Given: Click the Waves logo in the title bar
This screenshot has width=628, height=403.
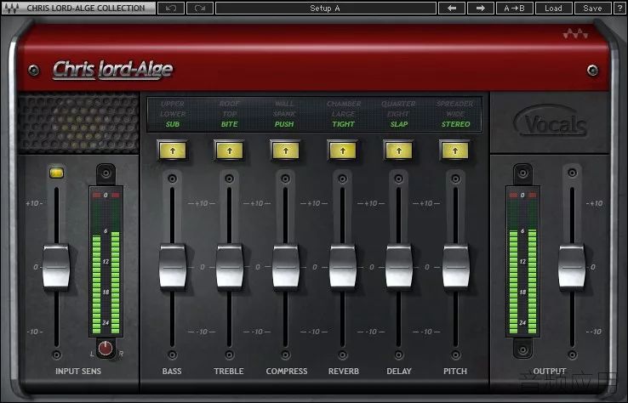Looking at the screenshot, I should click(x=11, y=8).
